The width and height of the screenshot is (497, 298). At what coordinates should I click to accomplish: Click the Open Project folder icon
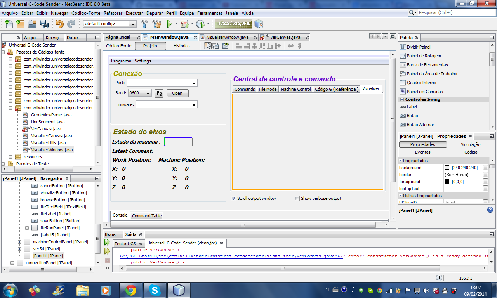32,24
